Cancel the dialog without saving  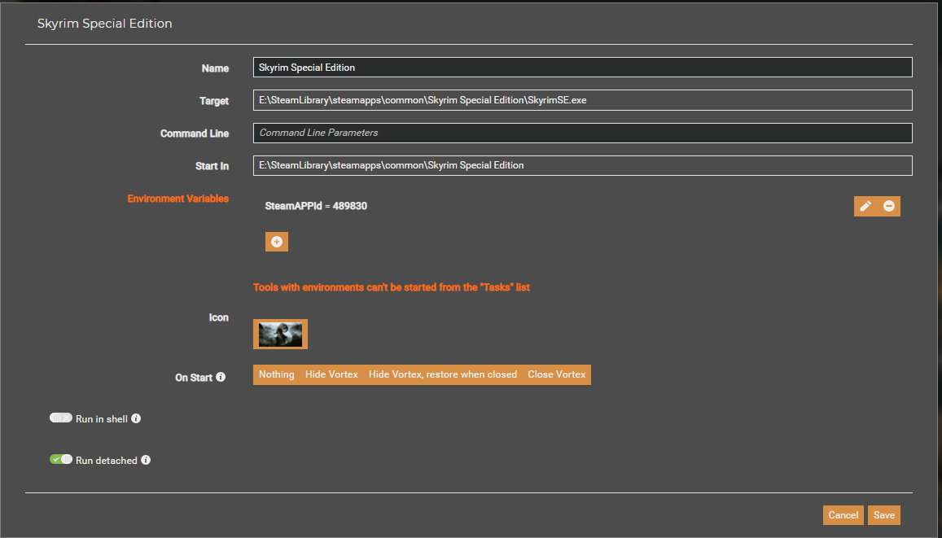tap(843, 515)
